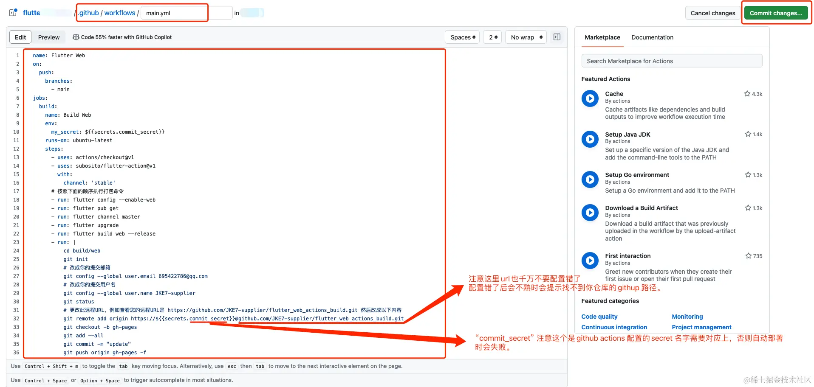
Task: Open the flutte repository link
Action: tap(31, 13)
